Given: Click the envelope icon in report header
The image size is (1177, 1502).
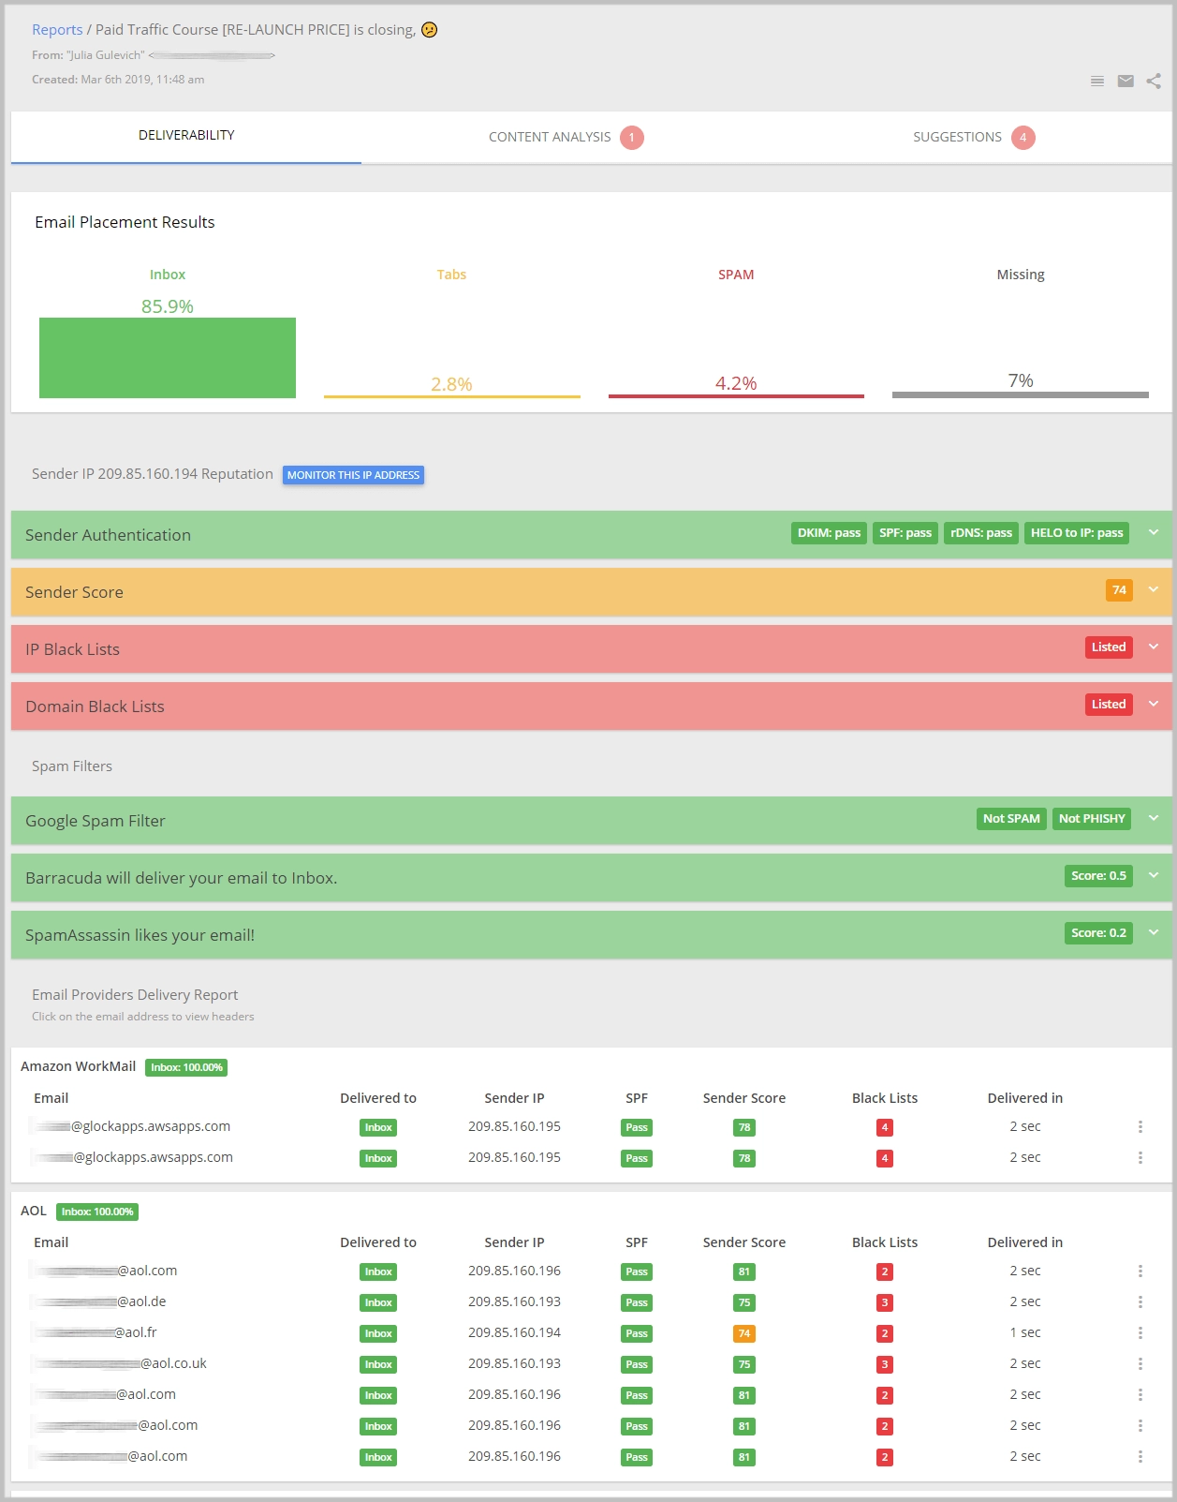Looking at the screenshot, I should point(1126,82).
